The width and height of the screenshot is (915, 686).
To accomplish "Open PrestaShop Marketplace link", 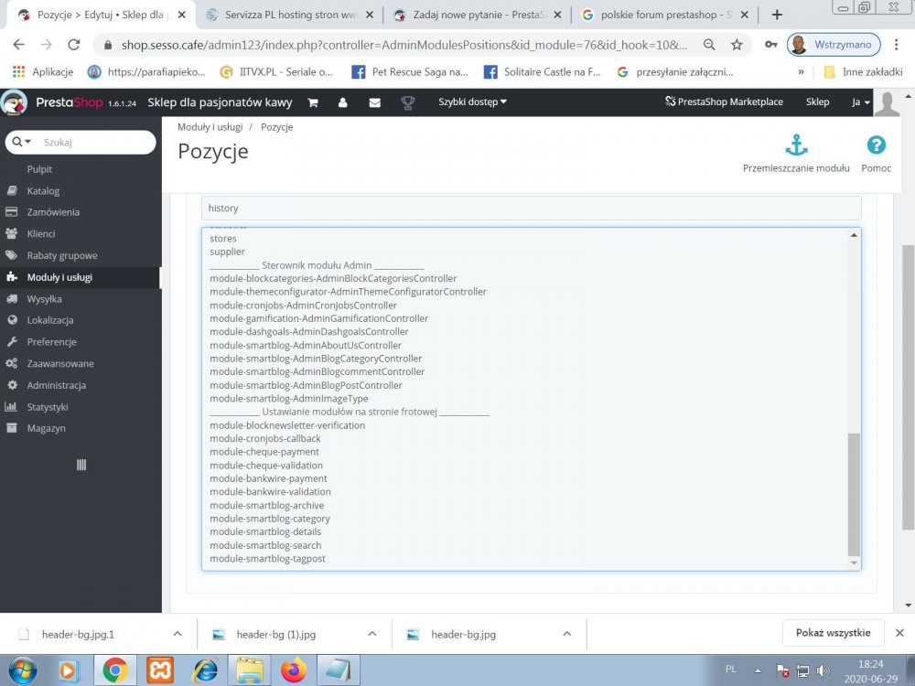I will tap(724, 102).
